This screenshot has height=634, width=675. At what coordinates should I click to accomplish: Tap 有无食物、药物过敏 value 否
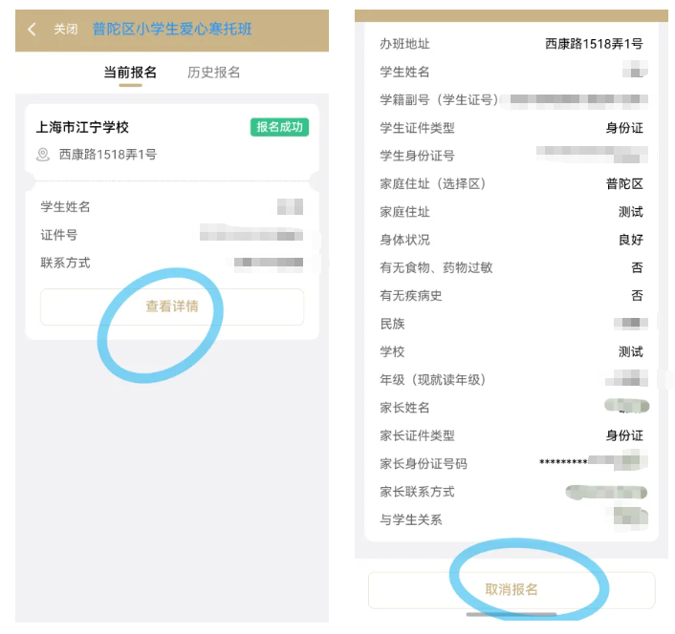pos(637,267)
